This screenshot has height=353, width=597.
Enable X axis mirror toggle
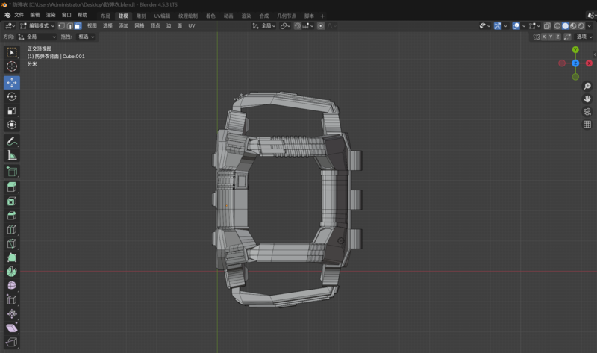point(546,37)
